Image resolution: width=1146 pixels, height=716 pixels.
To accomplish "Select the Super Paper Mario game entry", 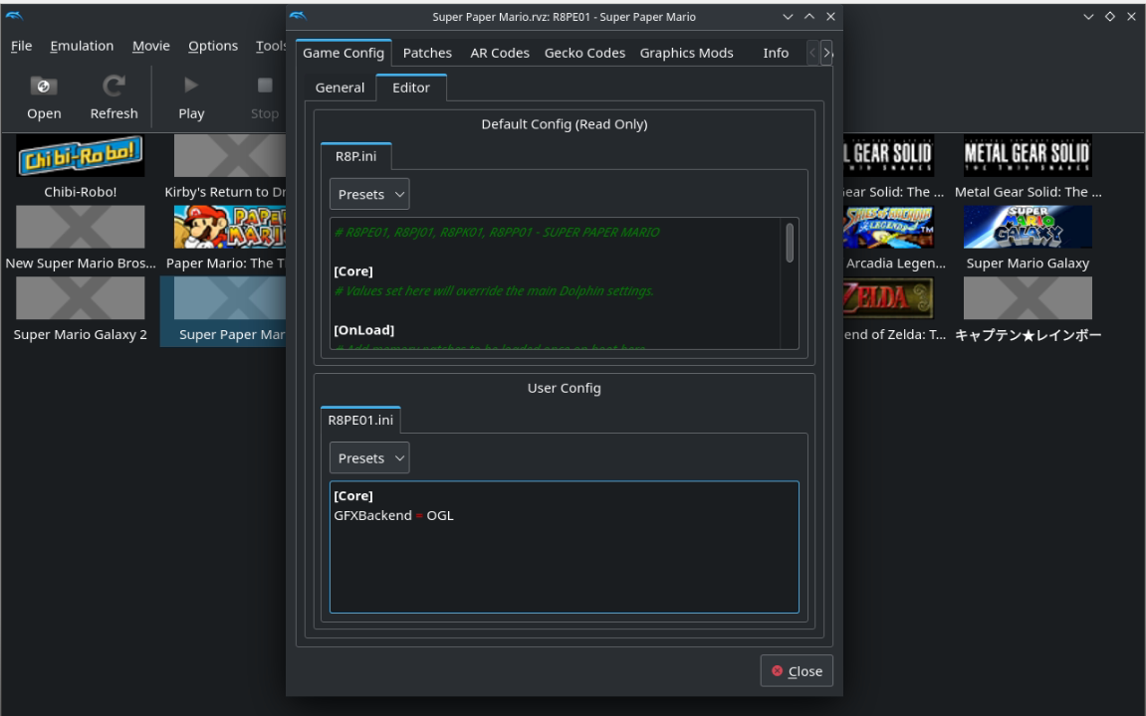I will click(224, 311).
